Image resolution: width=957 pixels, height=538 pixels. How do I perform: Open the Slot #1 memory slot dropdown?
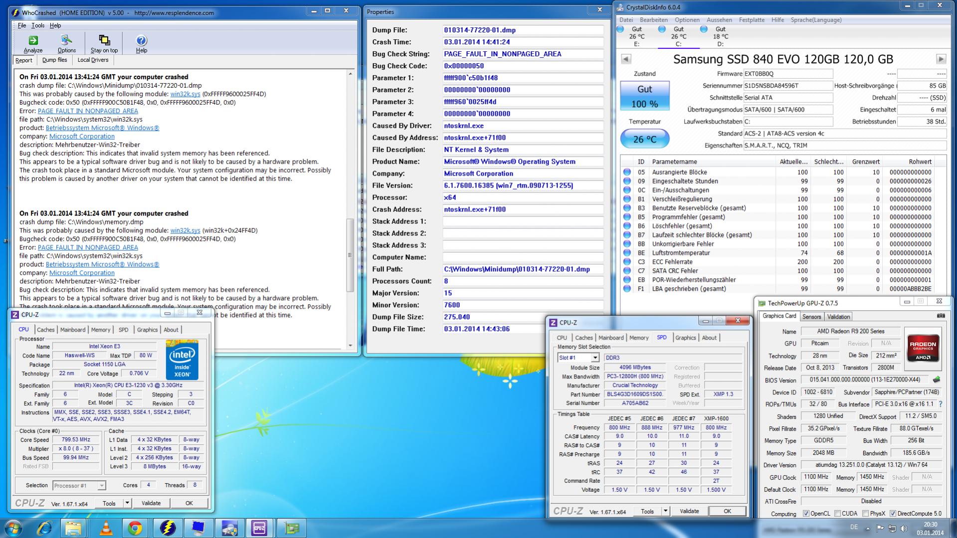pyautogui.click(x=578, y=358)
